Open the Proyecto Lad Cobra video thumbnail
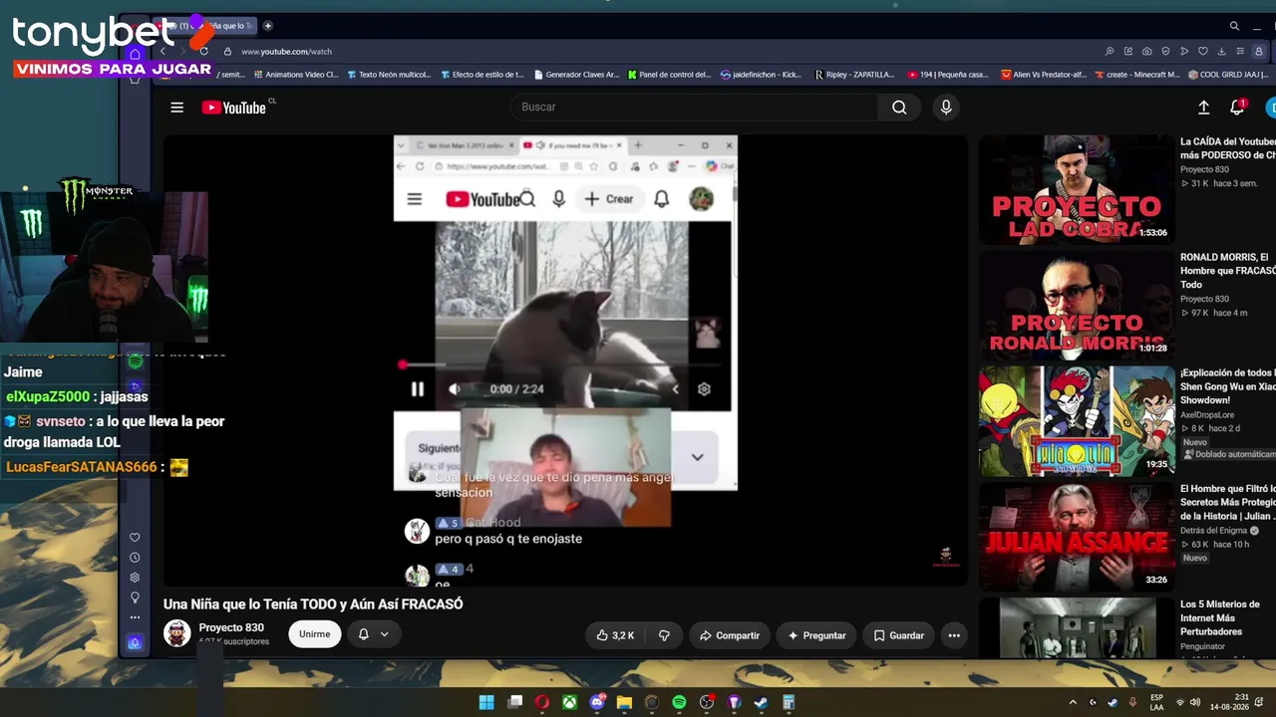This screenshot has width=1276, height=717. click(x=1075, y=190)
